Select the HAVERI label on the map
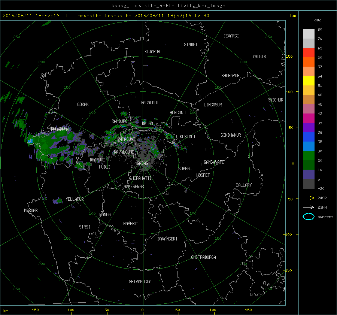Viewport: 337px width, 315px height. click(x=130, y=224)
